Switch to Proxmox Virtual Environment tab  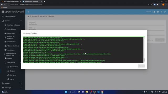click(x=11, y=2)
